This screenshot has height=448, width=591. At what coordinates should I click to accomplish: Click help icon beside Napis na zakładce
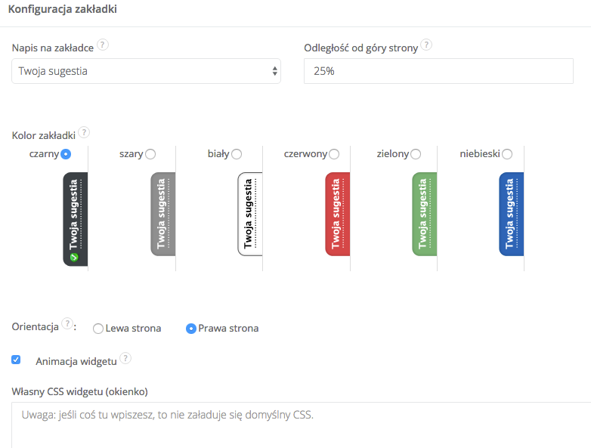pos(103,45)
